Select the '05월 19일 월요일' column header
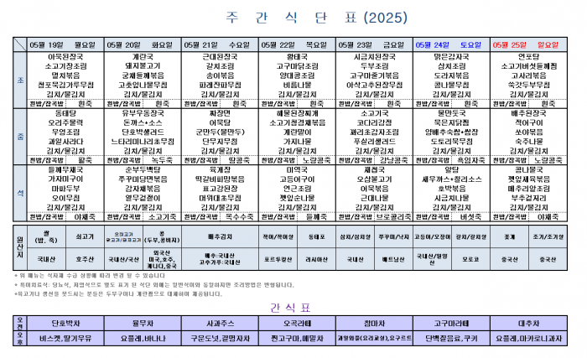This screenshot has width=587, height=358. pos(65,45)
